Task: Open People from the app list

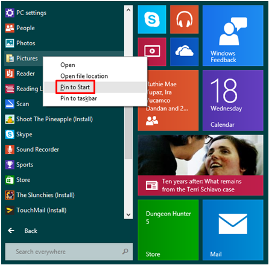Action: click(25, 28)
